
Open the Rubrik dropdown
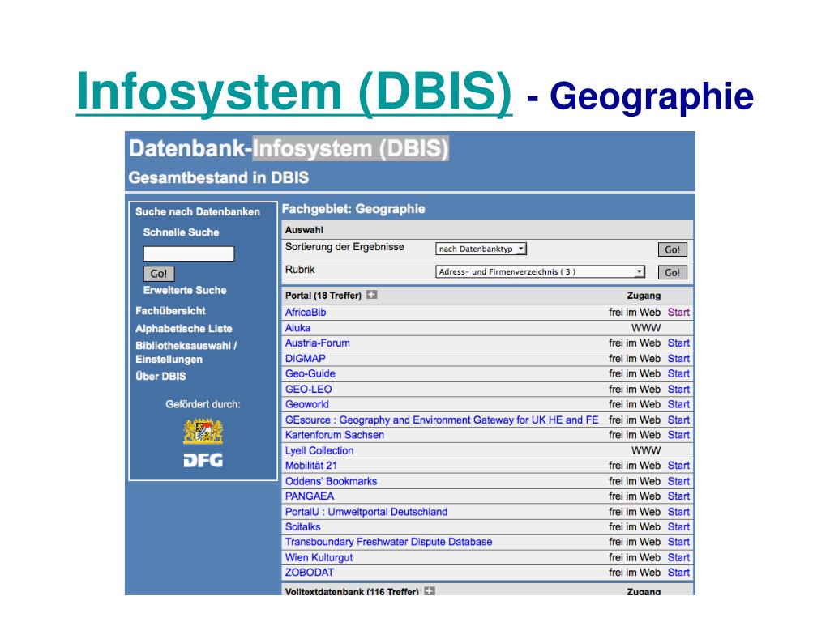pos(541,271)
